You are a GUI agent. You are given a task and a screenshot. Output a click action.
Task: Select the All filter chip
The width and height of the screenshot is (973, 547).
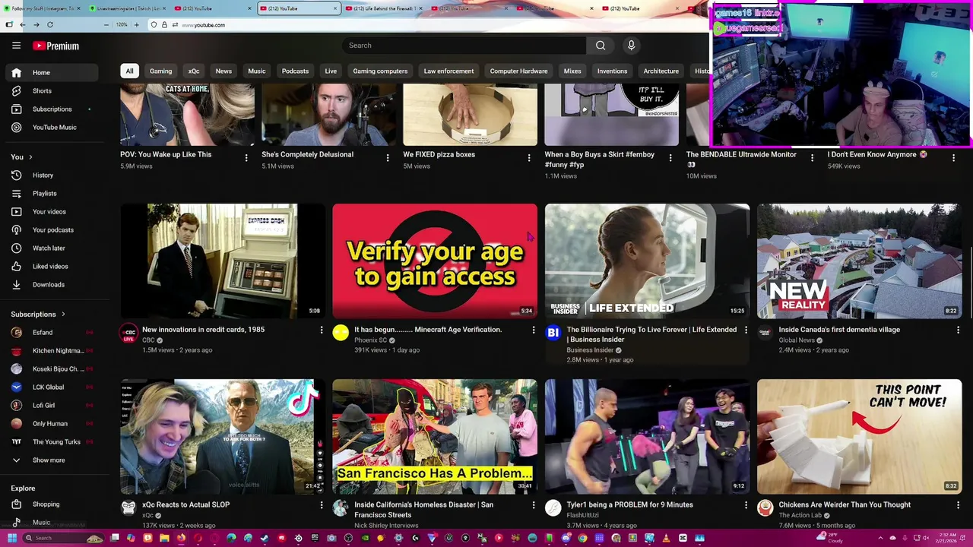click(129, 71)
